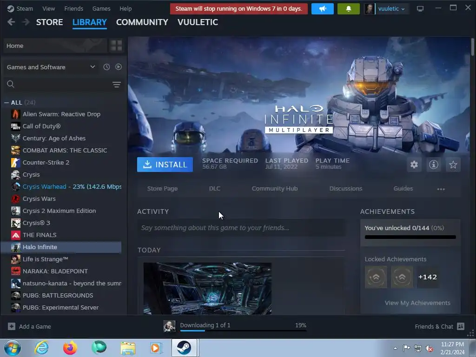Viewport: 476px width, 357px height.
Task: Collapse the ALL games category
Action: point(7,103)
